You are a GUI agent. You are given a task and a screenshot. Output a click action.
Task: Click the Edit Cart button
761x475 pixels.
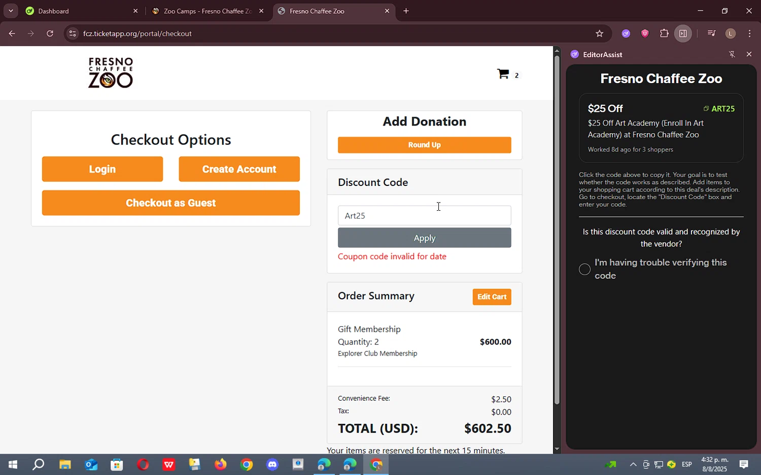[x=492, y=297]
